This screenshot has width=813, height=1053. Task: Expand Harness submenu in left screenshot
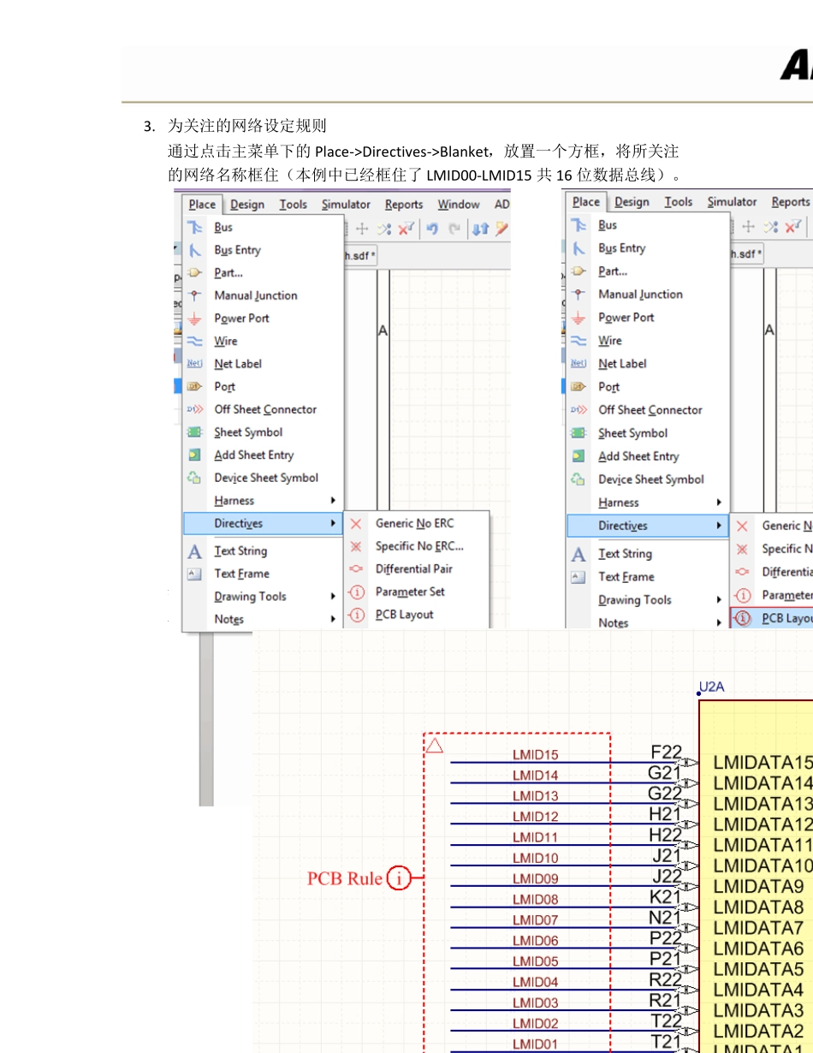tap(332, 501)
